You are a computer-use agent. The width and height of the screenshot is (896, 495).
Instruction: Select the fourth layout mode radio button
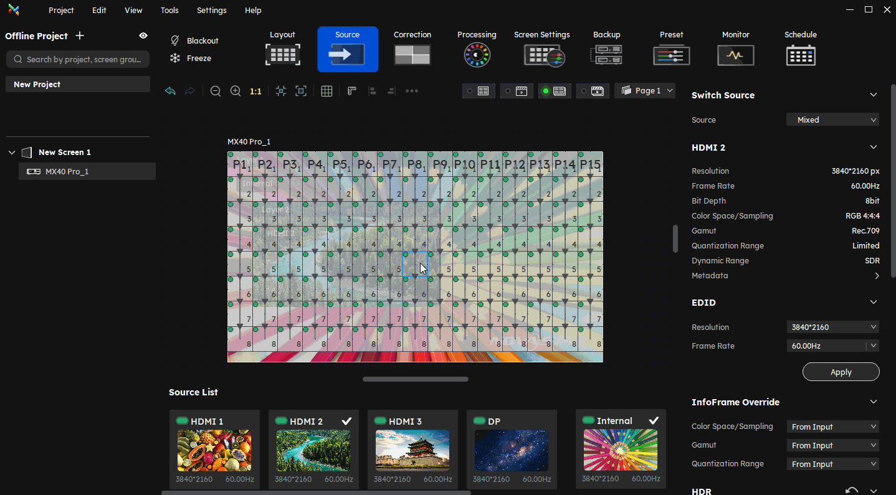click(x=584, y=91)
